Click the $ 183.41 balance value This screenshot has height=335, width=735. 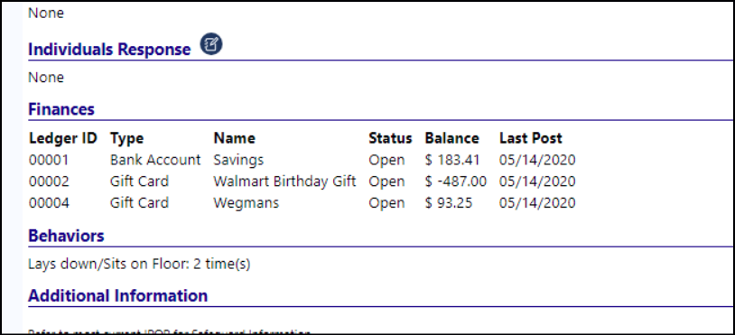pos(452,160)
